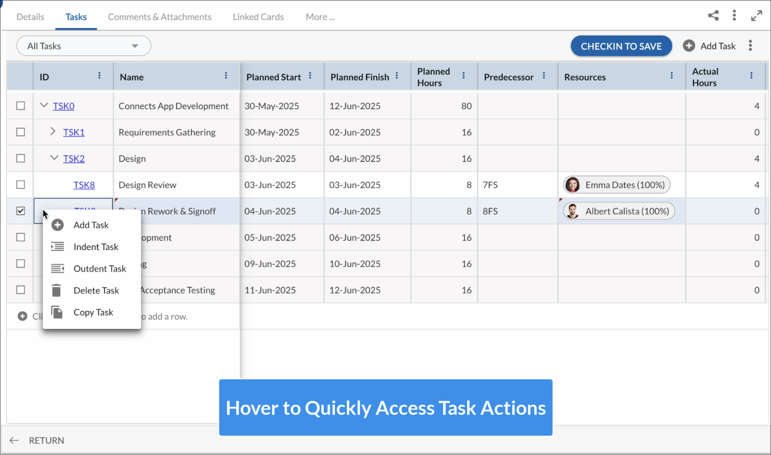The height and width of the screenshot is (455, 771).
Task: Click the copy icon for Copy Task
Action: [57, 312]
